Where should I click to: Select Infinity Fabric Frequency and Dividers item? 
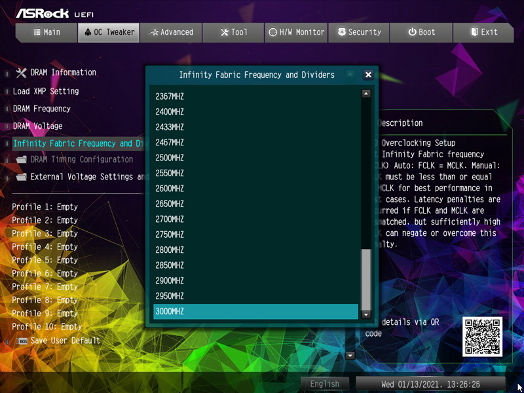click(x=79, y=143)
